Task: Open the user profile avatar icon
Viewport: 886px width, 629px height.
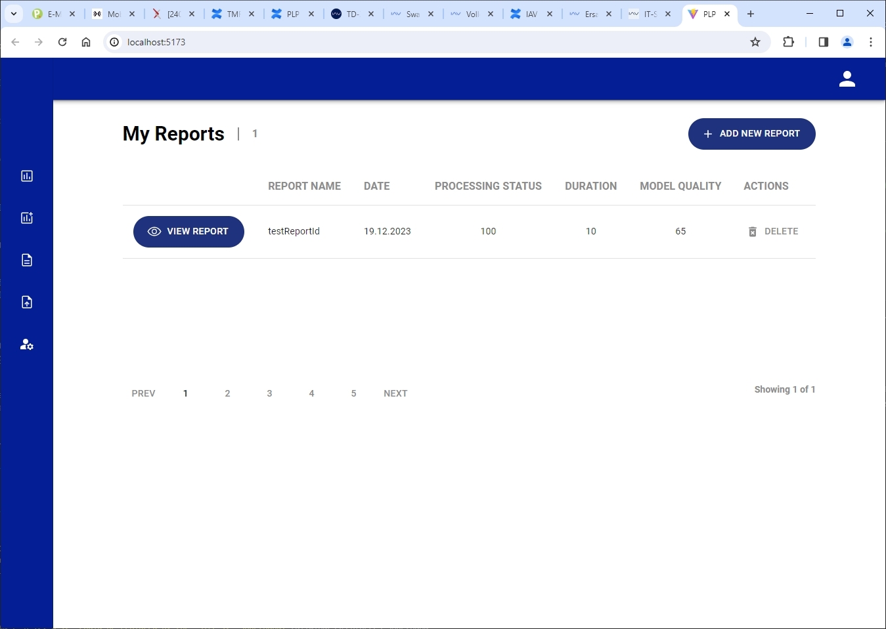Action: pyautogui.click(x=847, y=79)
